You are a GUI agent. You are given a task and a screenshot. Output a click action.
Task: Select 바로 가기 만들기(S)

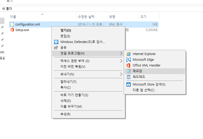pos(88,95)
